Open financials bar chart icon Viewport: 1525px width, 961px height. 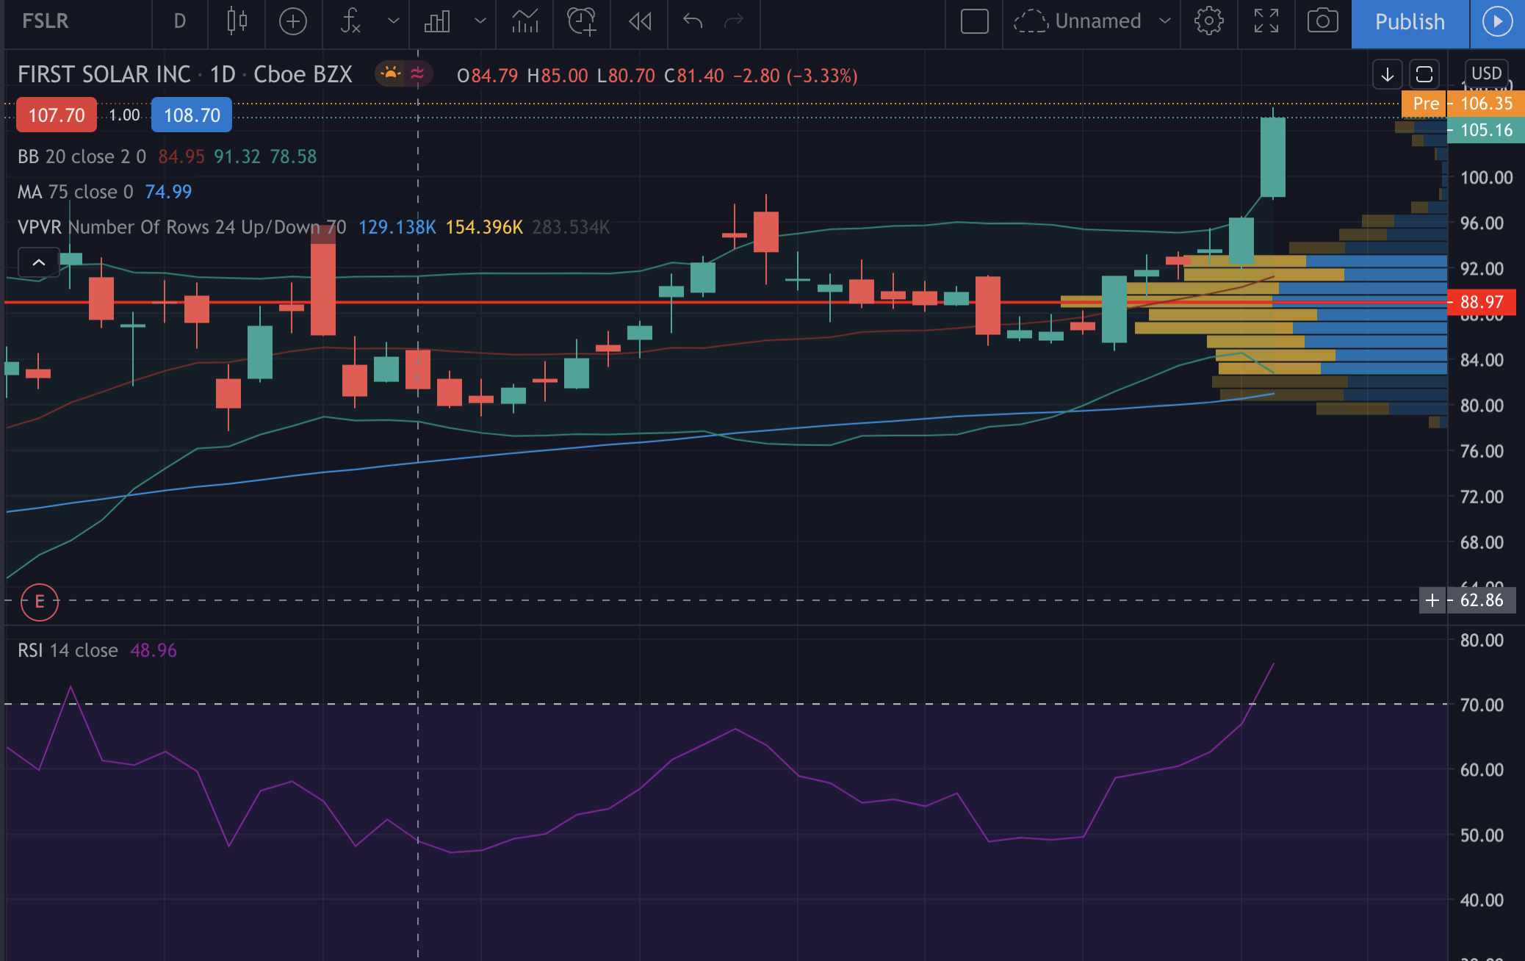pyautogui.click(x=437, y=21)
